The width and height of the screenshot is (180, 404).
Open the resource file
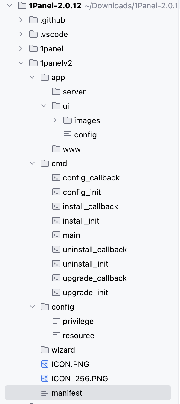[x=78, y=336]
